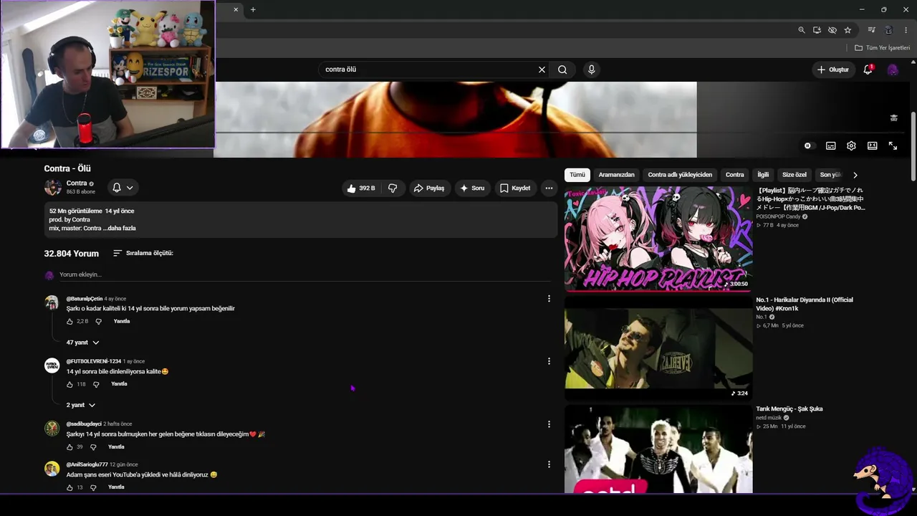Close the current browser tab
The width and height of the screenshot is (917, 516).
(236, 9)
